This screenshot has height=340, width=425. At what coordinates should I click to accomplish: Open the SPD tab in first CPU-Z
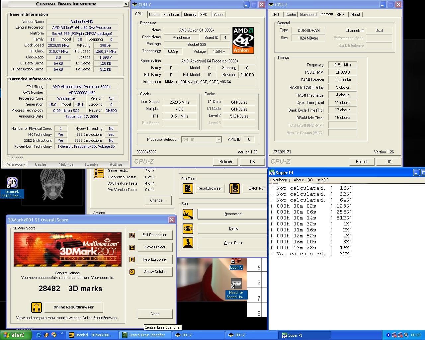point(204,15)
